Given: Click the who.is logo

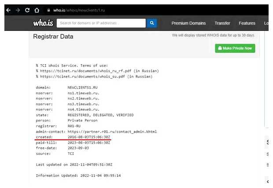Looking at the screenshot, I should [43, 23].
